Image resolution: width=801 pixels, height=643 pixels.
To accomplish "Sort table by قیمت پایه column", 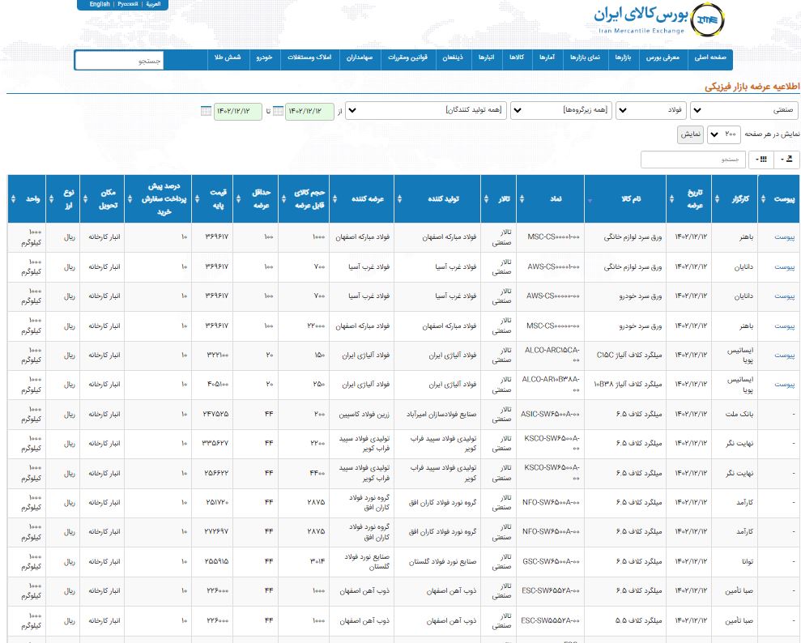I will [197, 198].
